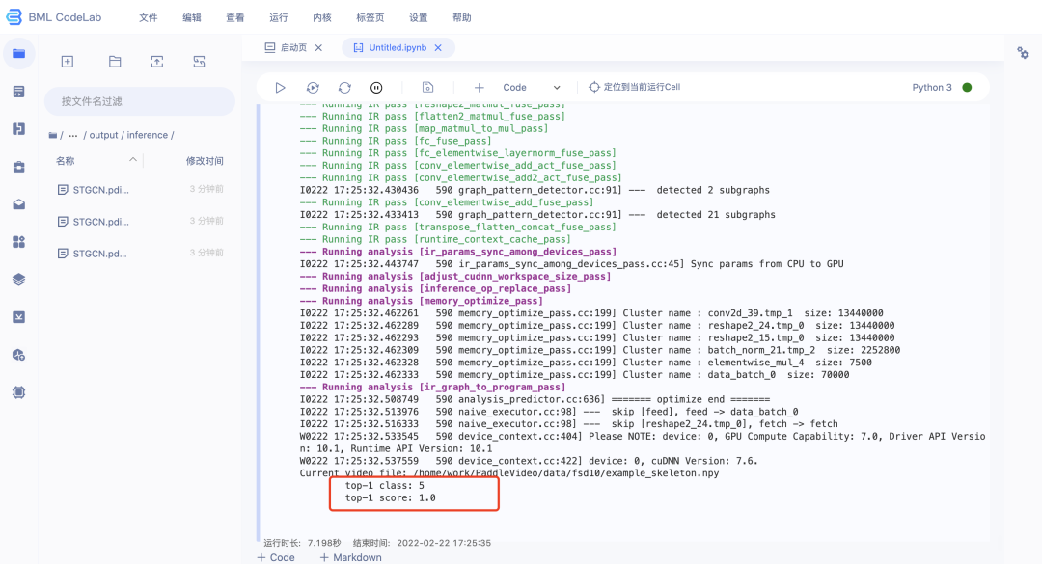The width and height of the screenshot is (1042, 564).
Task: Open the 查看 menu
Action: 235,18
